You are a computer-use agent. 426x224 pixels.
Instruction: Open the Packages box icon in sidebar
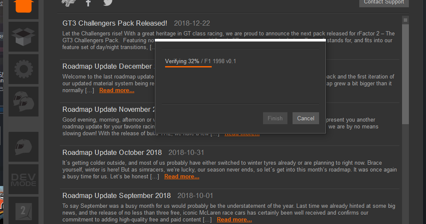24,37
